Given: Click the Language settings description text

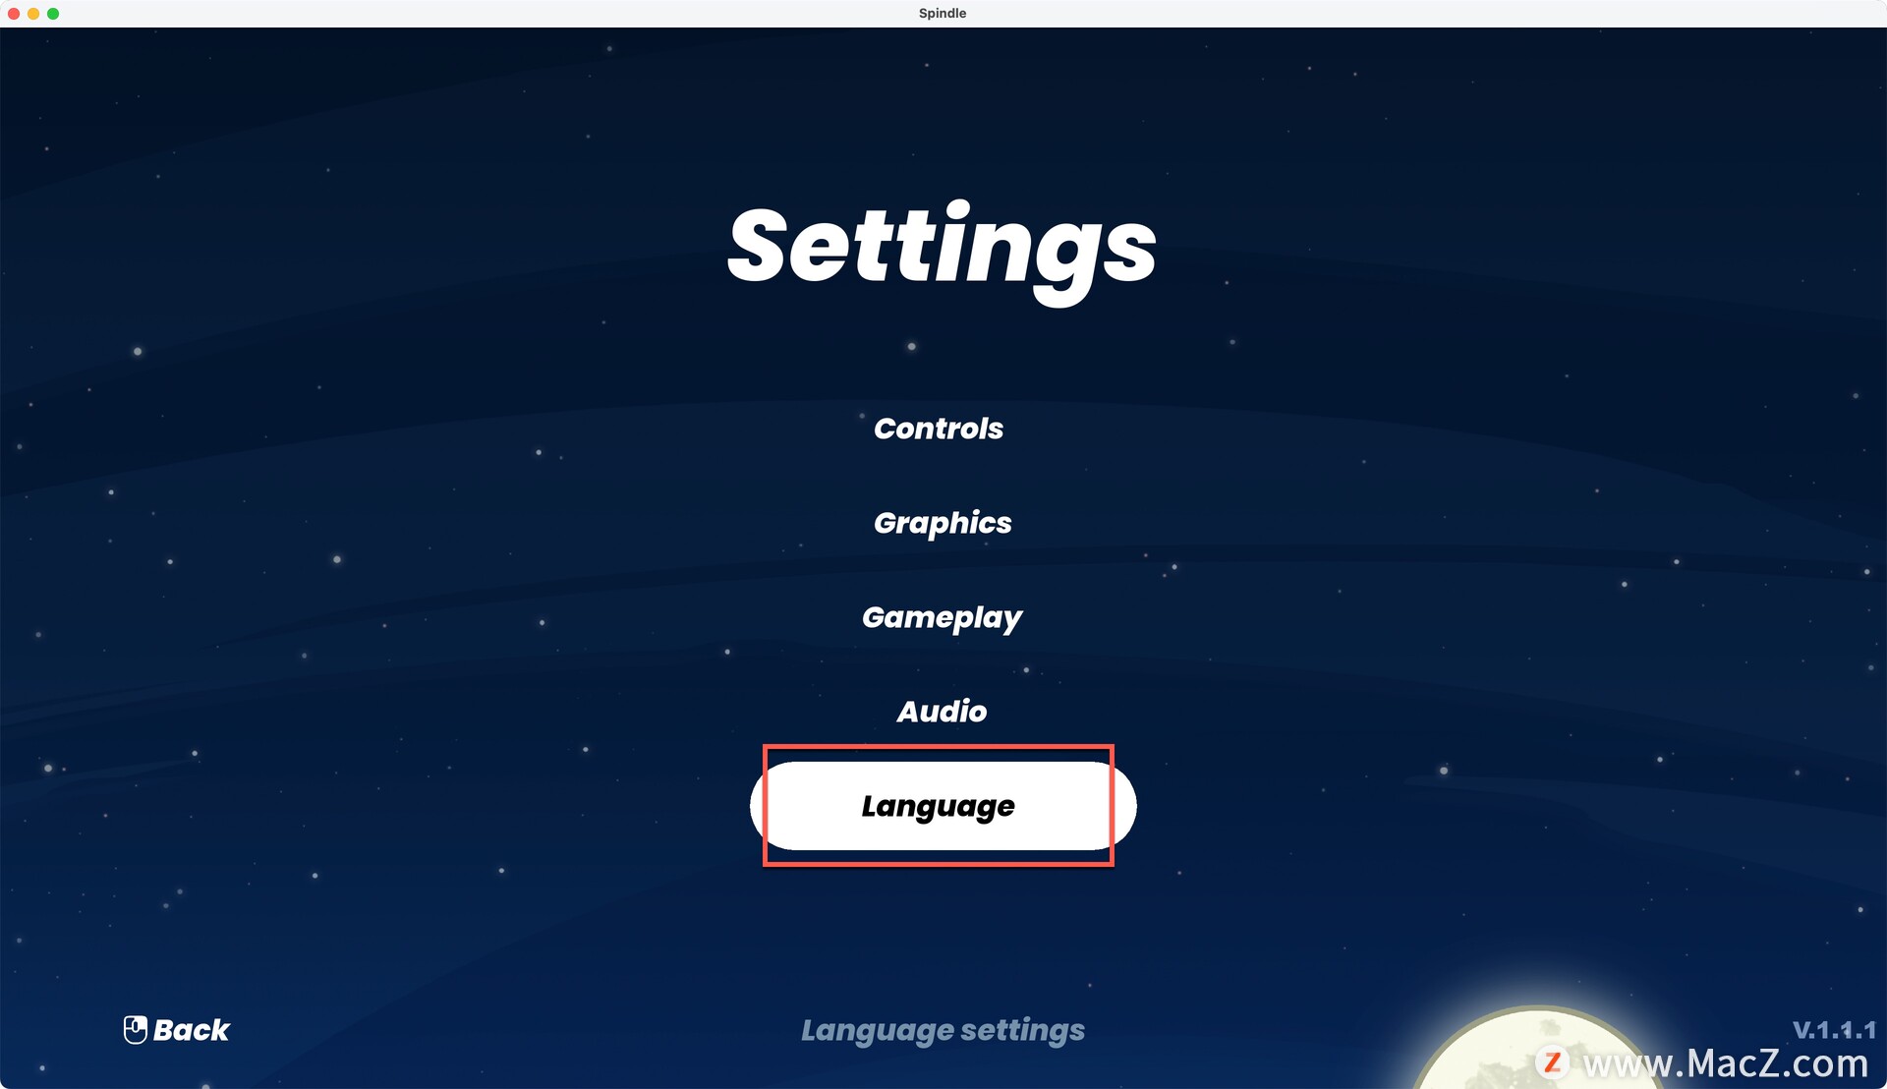Looking at the screenshot, I should pos(942,1030).
